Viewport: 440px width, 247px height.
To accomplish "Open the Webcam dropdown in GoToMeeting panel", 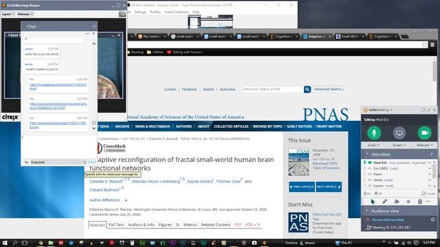I will click(x=424, y=145).
